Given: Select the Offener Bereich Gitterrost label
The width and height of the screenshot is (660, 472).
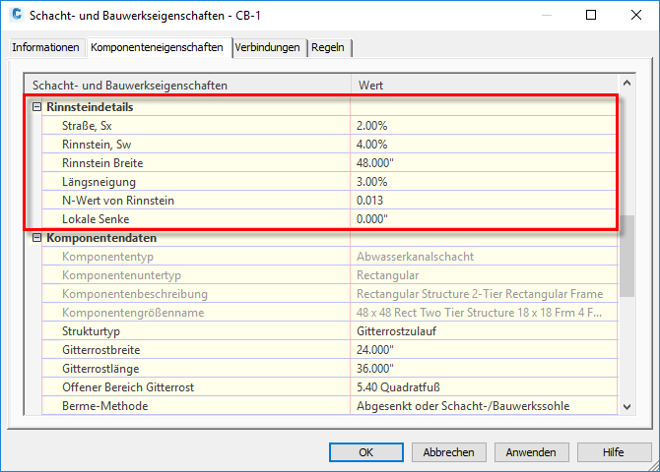Looking at the screenshot, I should tap(128, 387).
